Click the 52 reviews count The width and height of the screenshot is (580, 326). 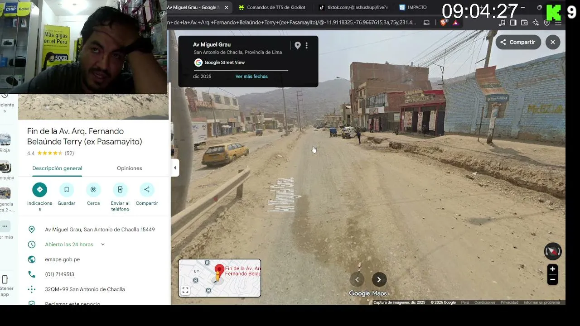(69, 153)
